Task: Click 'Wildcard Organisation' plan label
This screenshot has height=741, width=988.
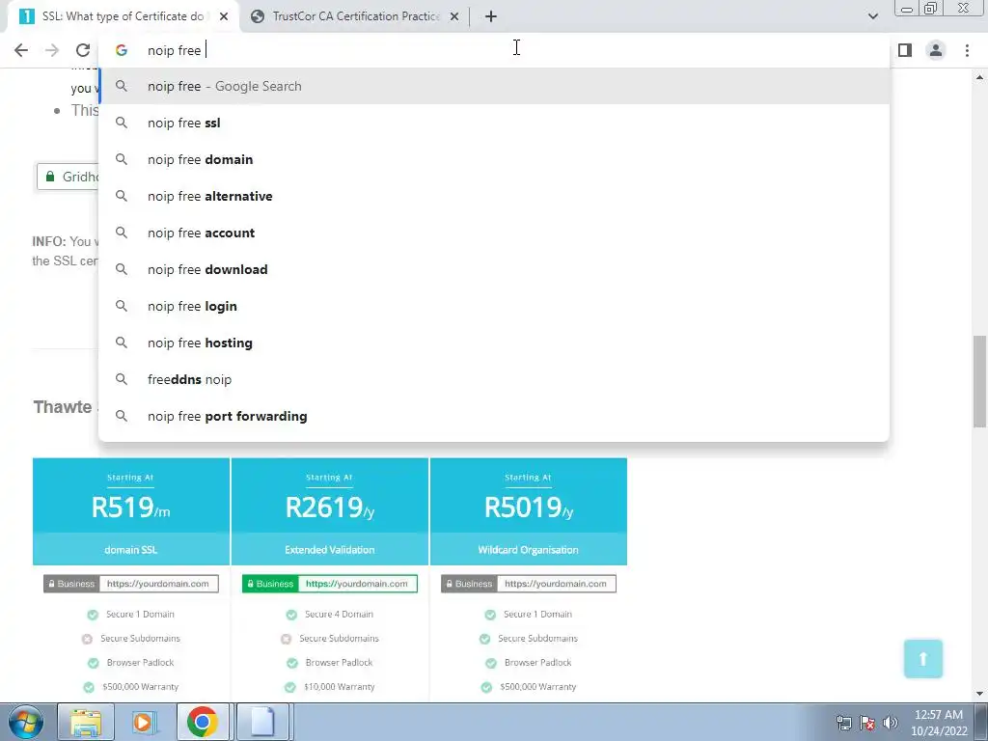Action: pyautogui.click(x=528, y=549)
